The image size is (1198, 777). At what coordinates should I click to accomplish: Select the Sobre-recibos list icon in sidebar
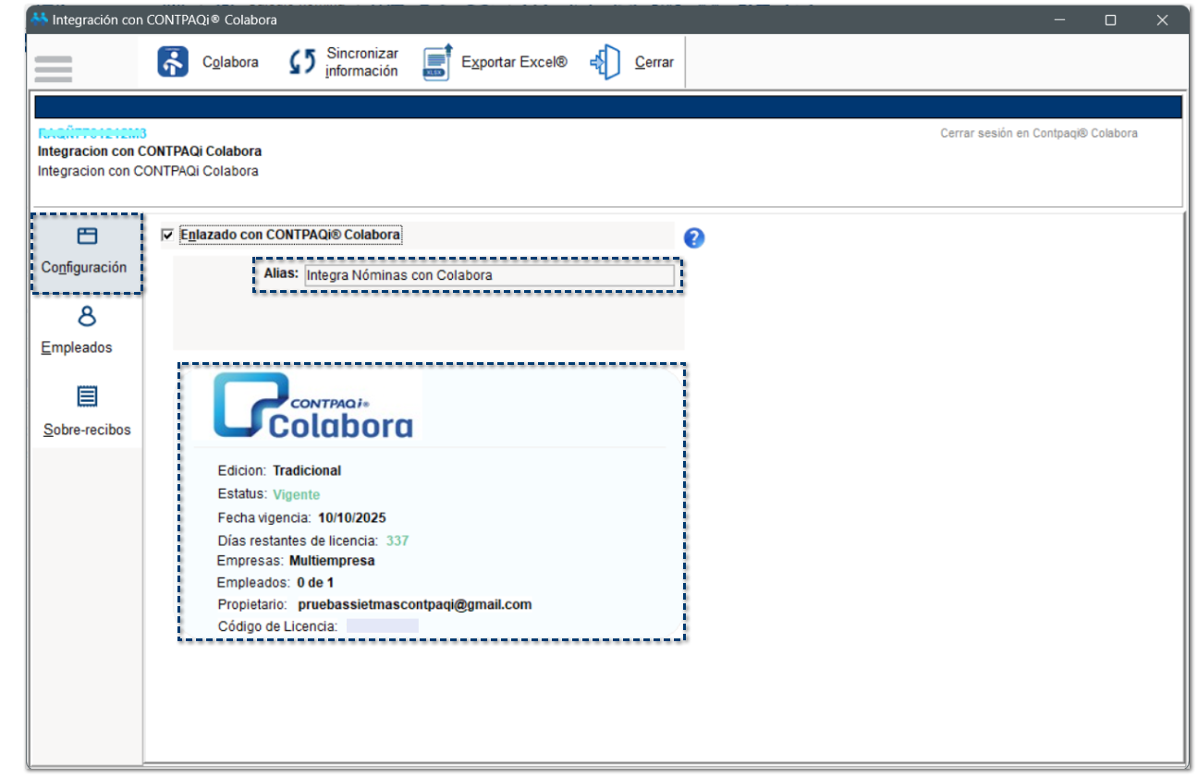pyautogui.click(x=87, y=397)
